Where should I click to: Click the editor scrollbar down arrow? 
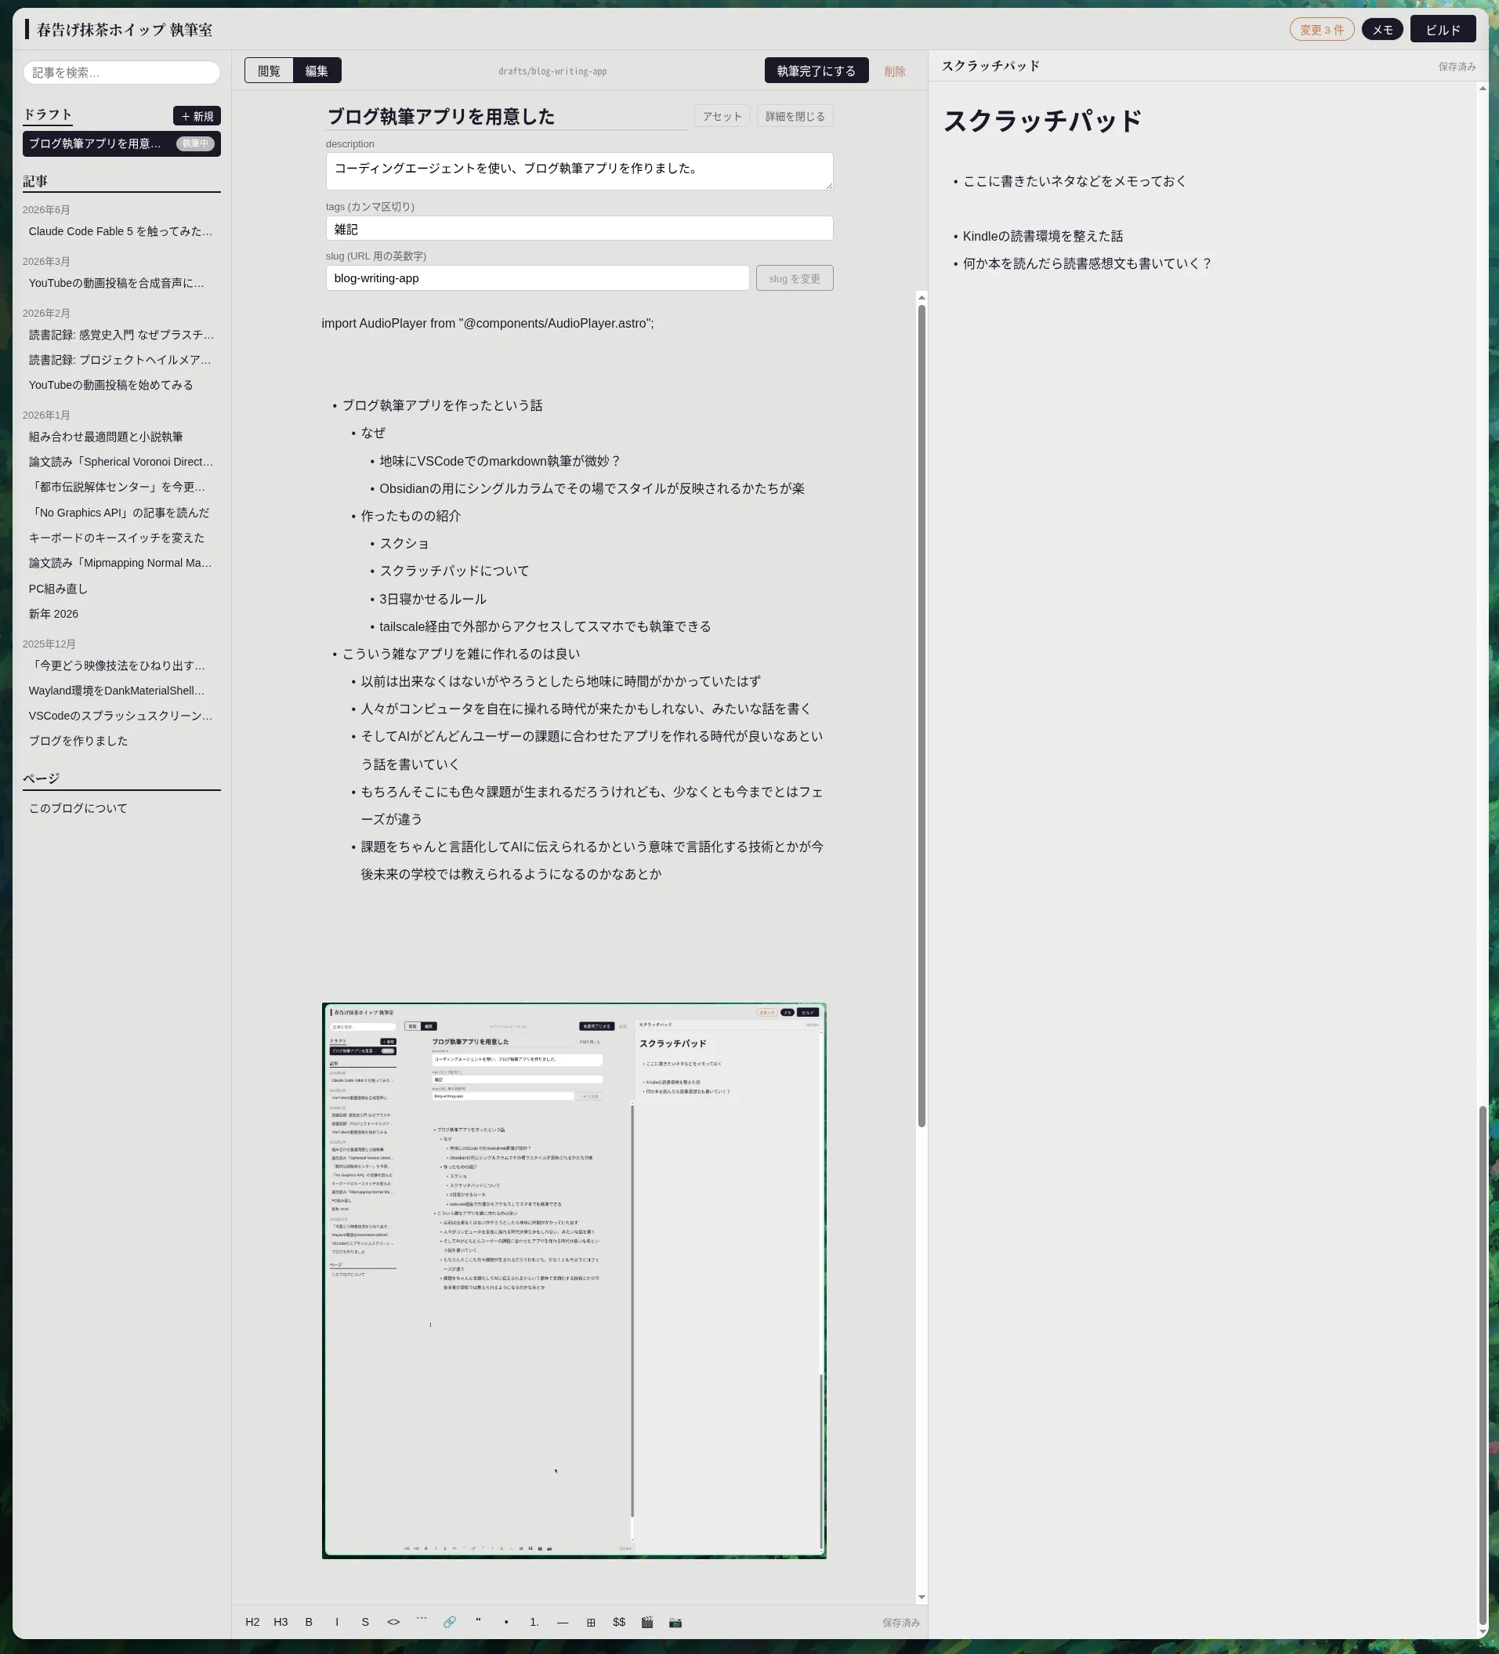[921, 1597]
